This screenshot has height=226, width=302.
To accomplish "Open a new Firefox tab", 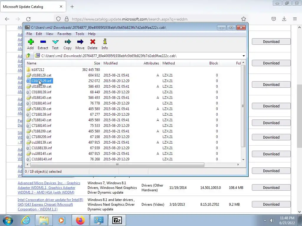I will (72, 7).
